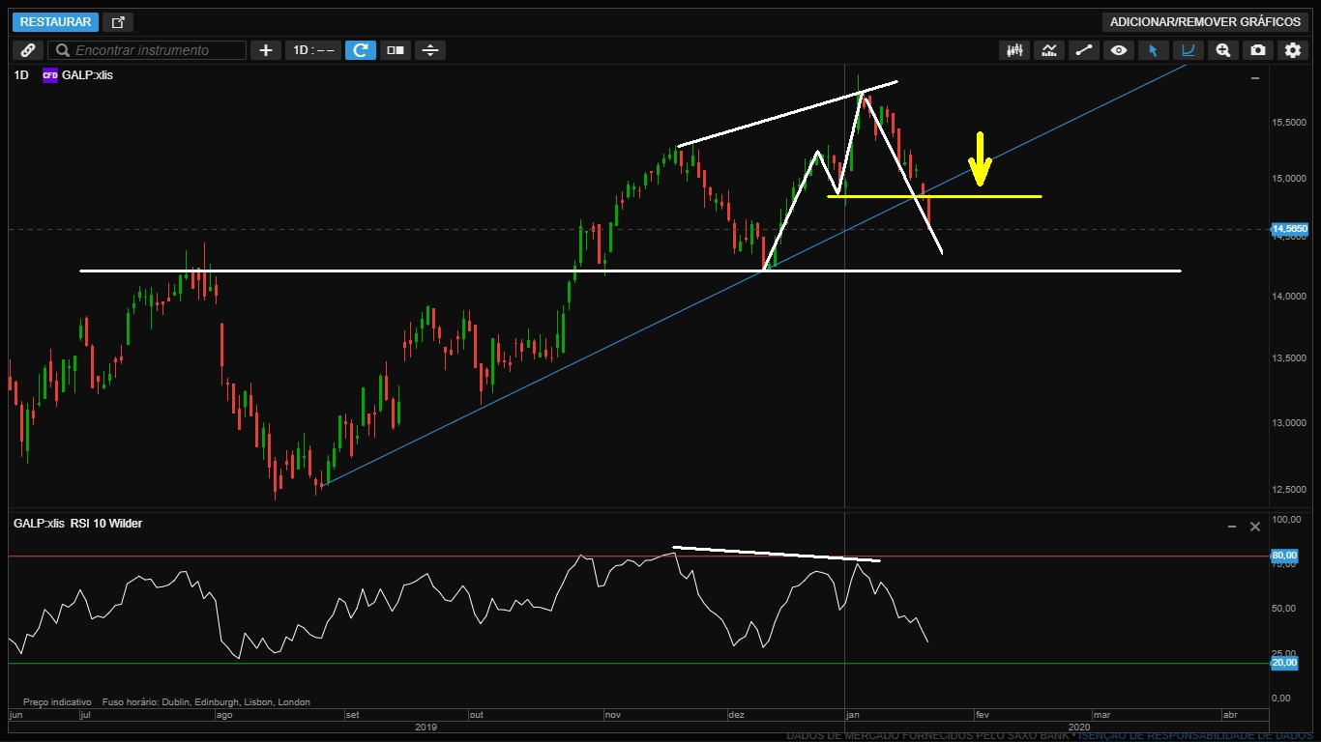Toggle annotation visibility with eye icon
This screenshot has width=1321, height=742.
1119,50
